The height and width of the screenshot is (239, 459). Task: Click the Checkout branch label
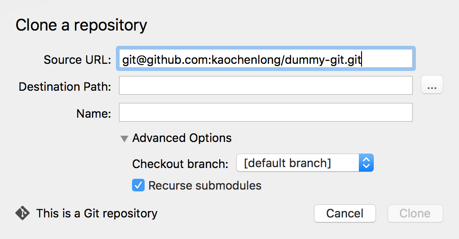click(x=180, y=164)
